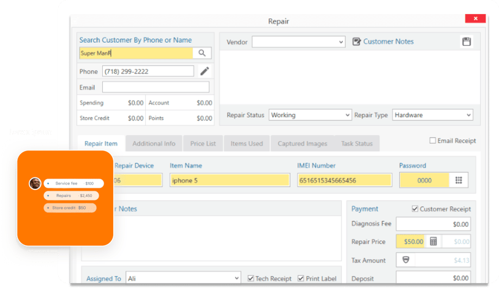The width and height of the screenshot is (499, 288).
Task: Open Customer Notes via its edit icon
Action: [x=357, y=42]
